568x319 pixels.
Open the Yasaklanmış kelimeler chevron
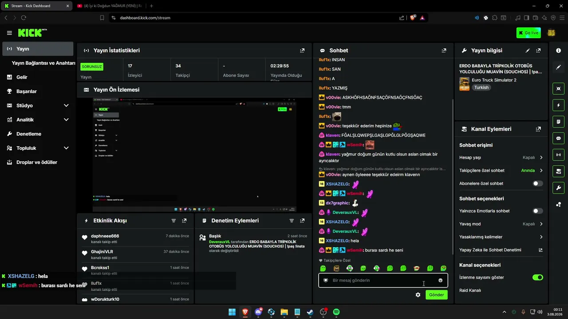point(541,237)
